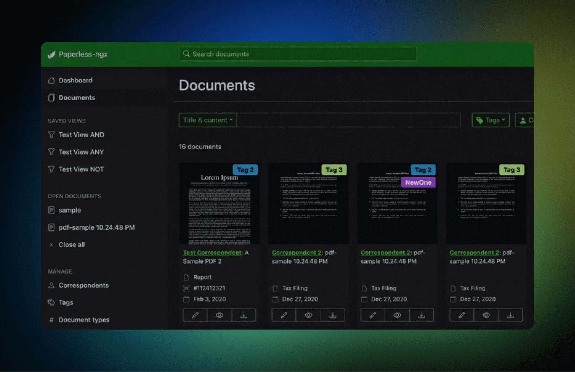Click download icon on second card
Viewport: 575px width, 372px height.
click(x=333, y=315)
